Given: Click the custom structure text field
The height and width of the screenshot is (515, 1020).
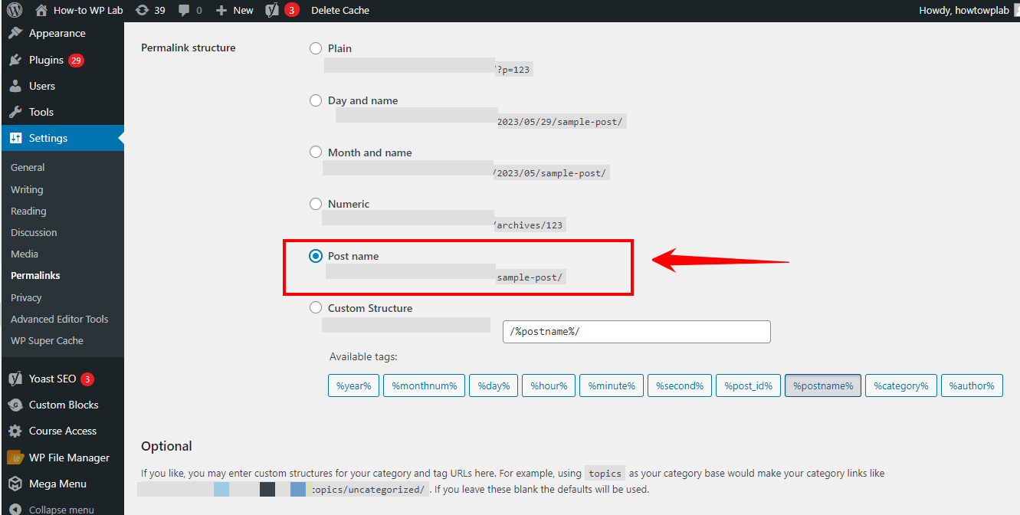Looking at the screenshot, I should pos(636,332).
